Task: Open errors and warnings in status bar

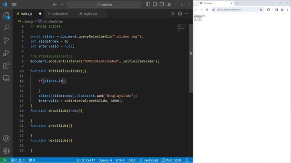Action: [x=18, y=160]
